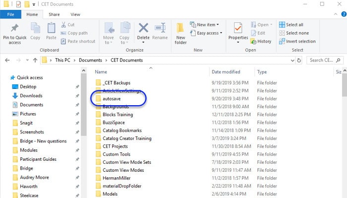Collapse the ribbon with chevron
The width and height of the screenshot is (347, 198).
click(336, 14)
